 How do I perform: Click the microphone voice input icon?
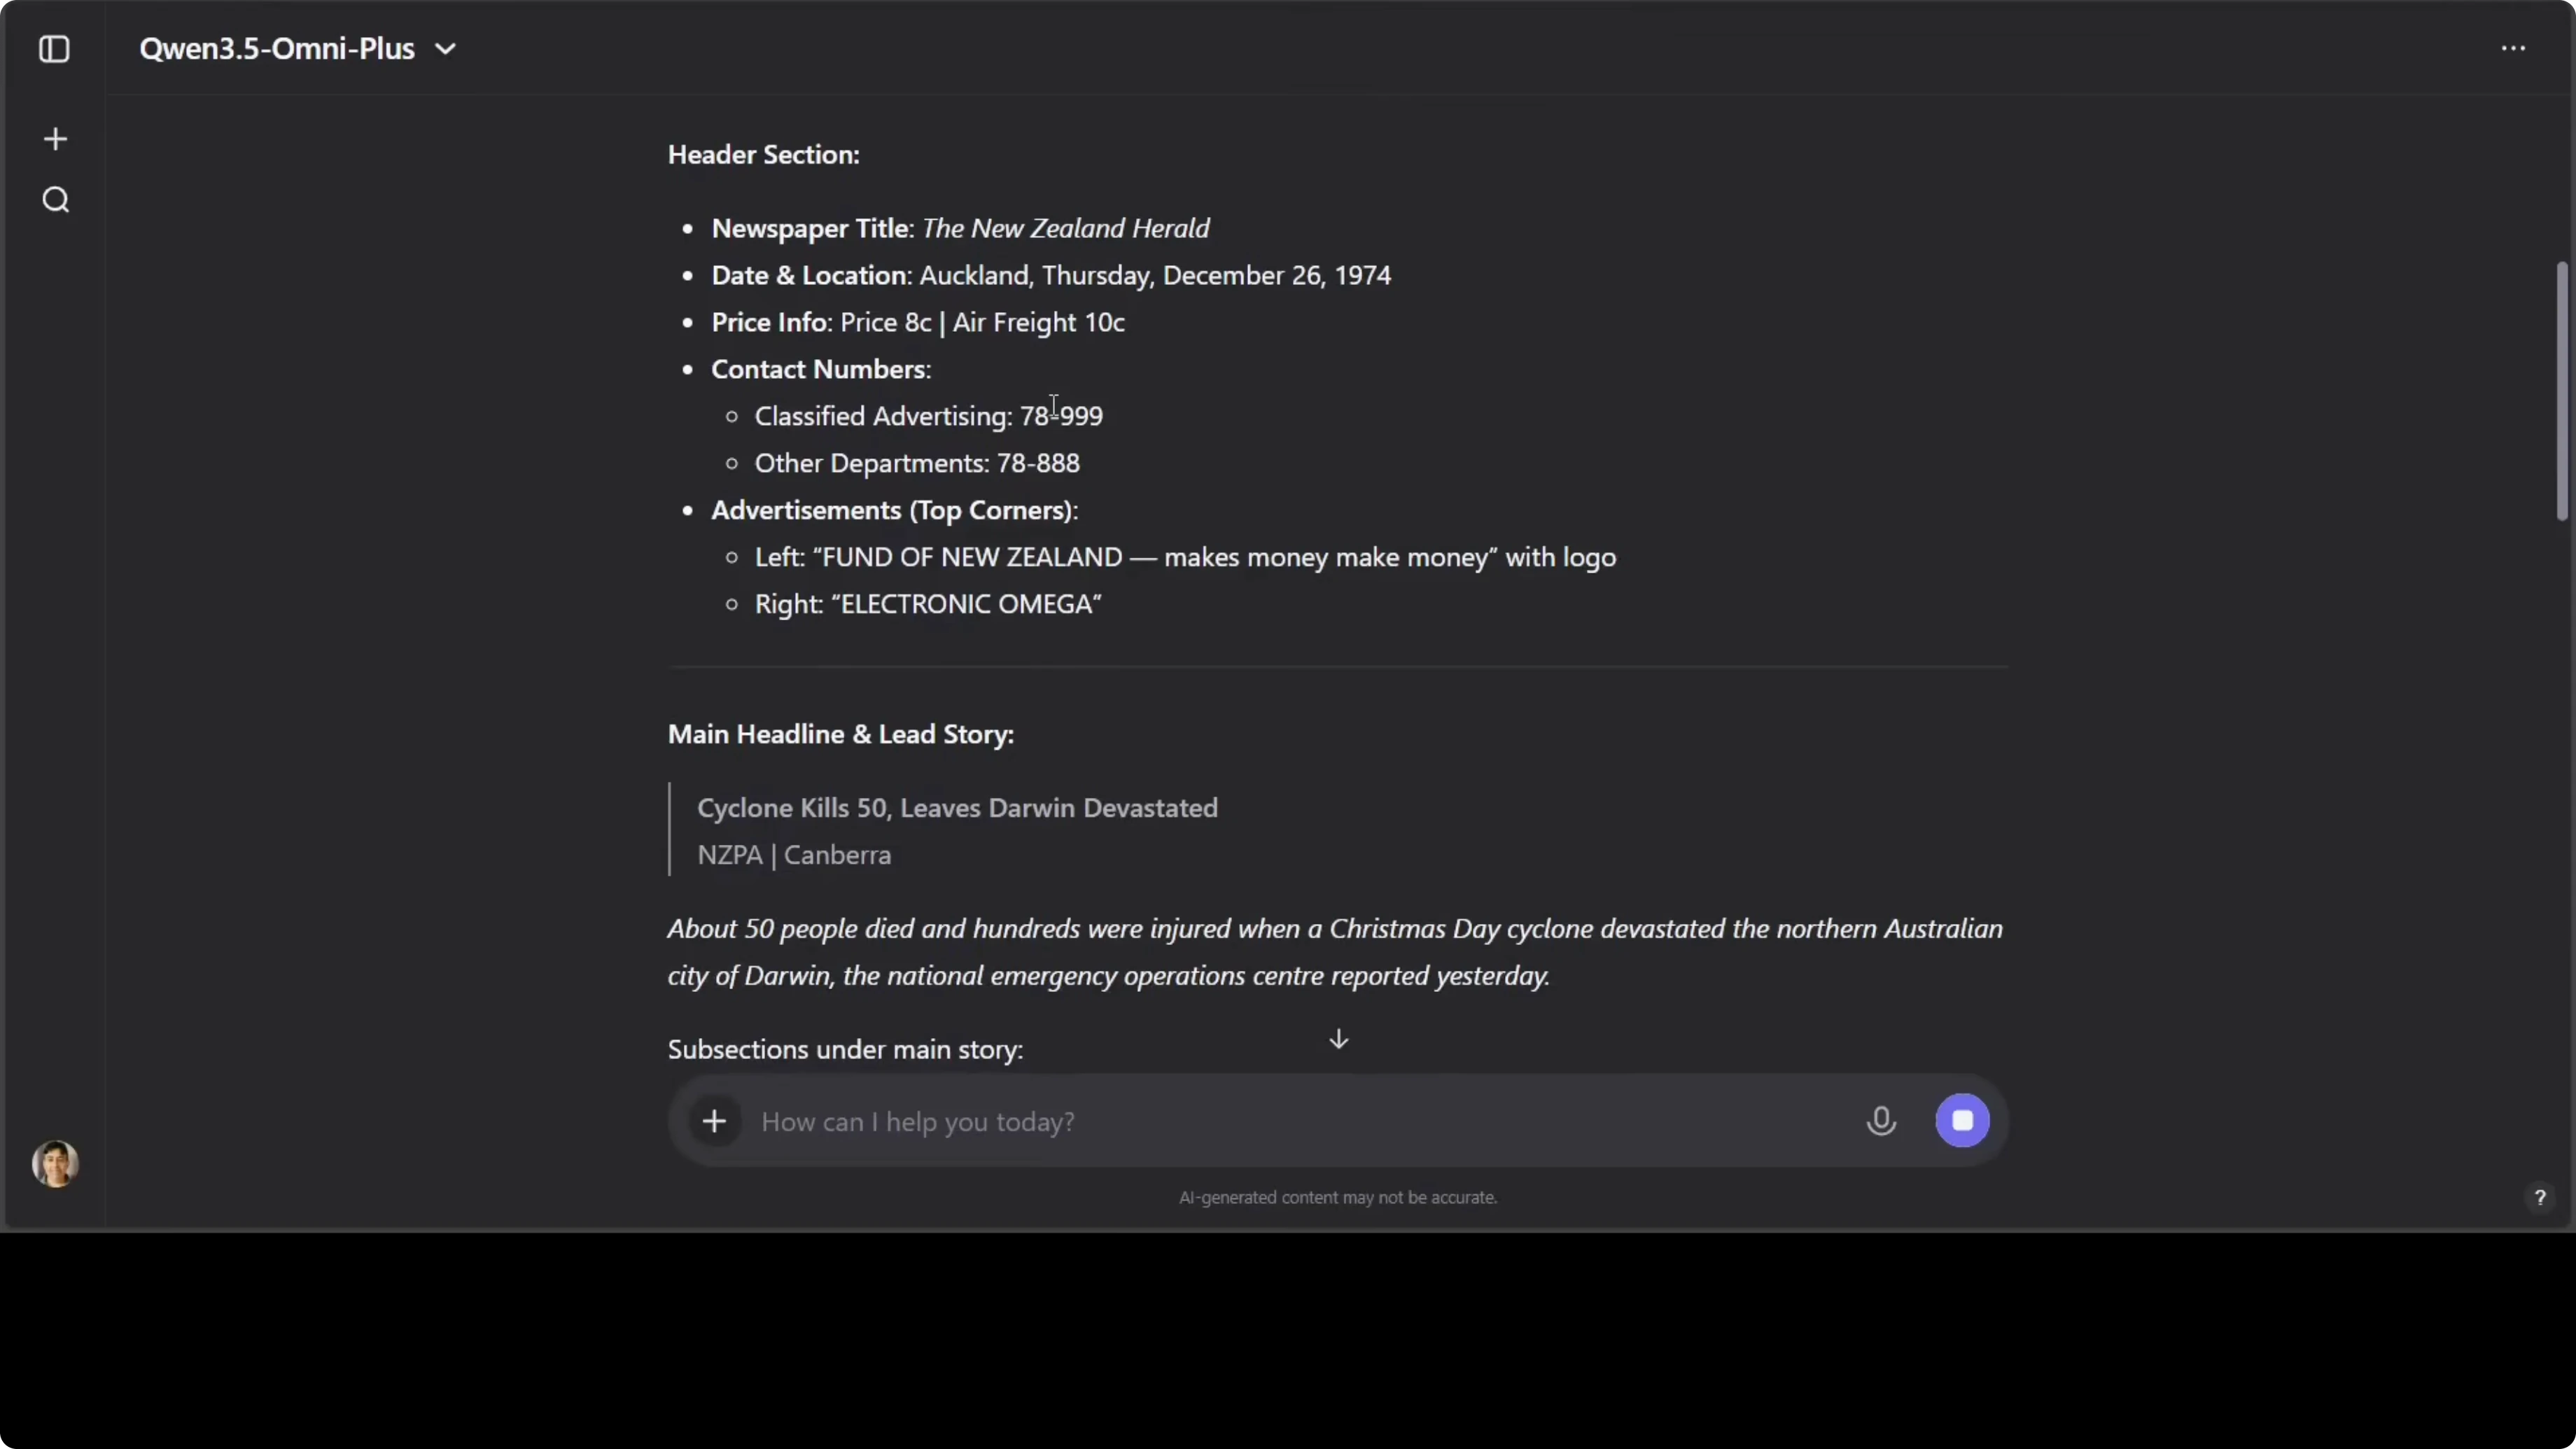pos(1880,1121)
